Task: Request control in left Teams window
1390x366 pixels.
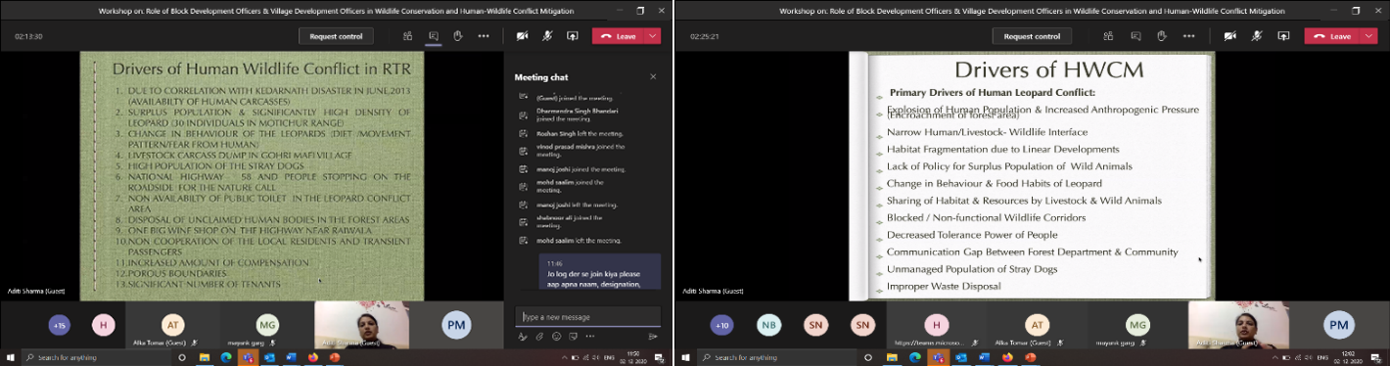Action: (x=337, y=36)
